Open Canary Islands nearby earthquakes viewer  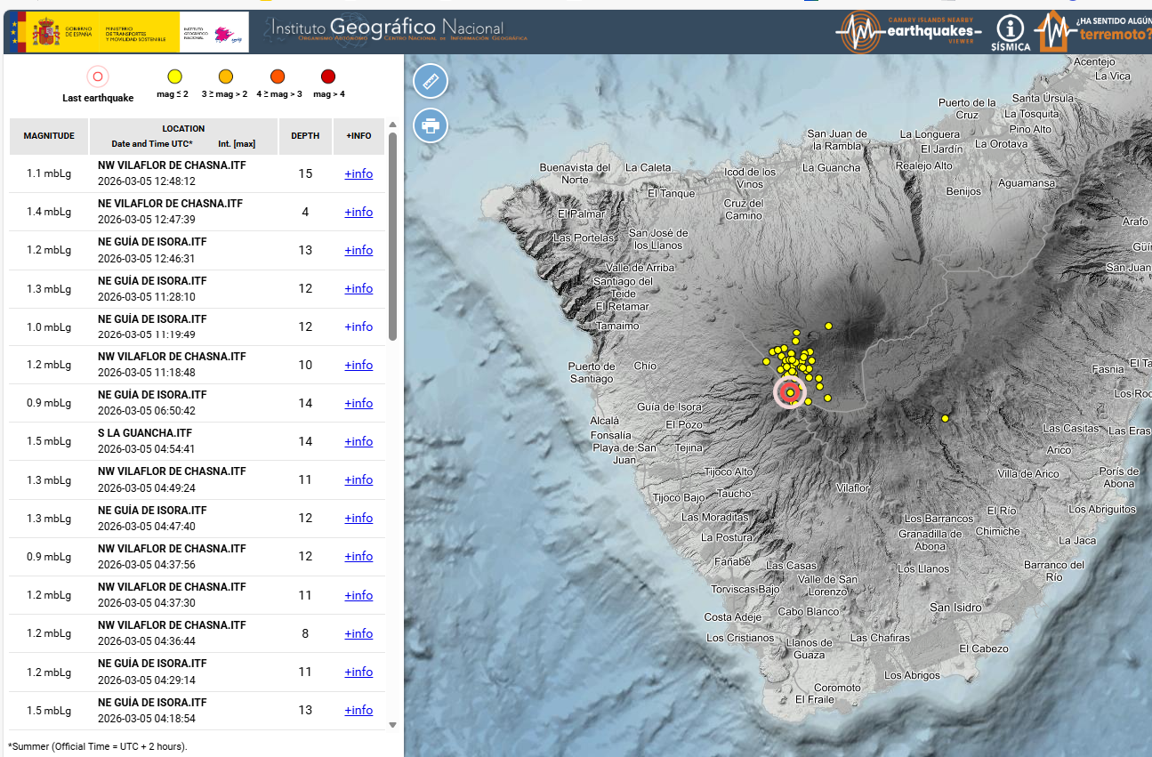pyautogui.click(x=908, y=32)
